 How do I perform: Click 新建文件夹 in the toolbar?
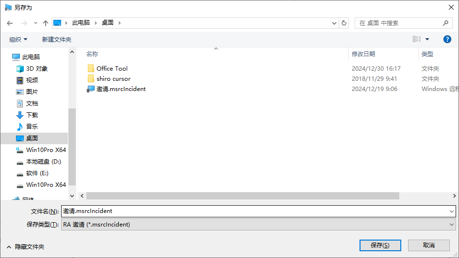[x=57, y=39]
